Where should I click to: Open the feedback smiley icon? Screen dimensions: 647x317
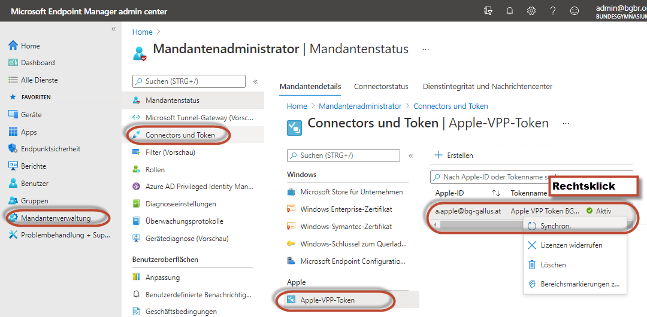click(x=575, y=11)
